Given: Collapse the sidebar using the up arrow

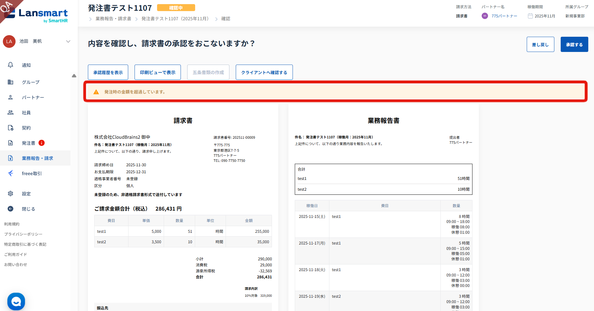Looking at the screenshot, I should point(74,76).
